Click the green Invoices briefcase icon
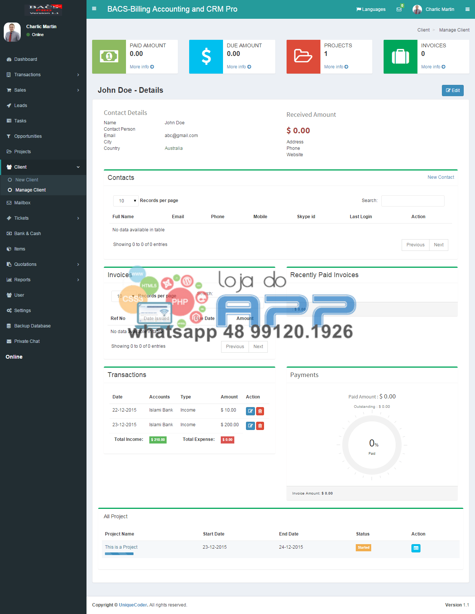 coord(400,57)
